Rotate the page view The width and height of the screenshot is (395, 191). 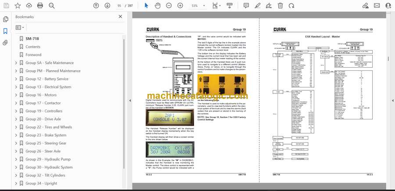[291, 6]
